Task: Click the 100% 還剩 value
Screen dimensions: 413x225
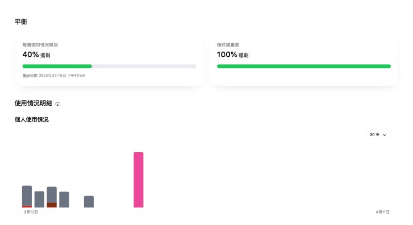Action: click(233, 55)
